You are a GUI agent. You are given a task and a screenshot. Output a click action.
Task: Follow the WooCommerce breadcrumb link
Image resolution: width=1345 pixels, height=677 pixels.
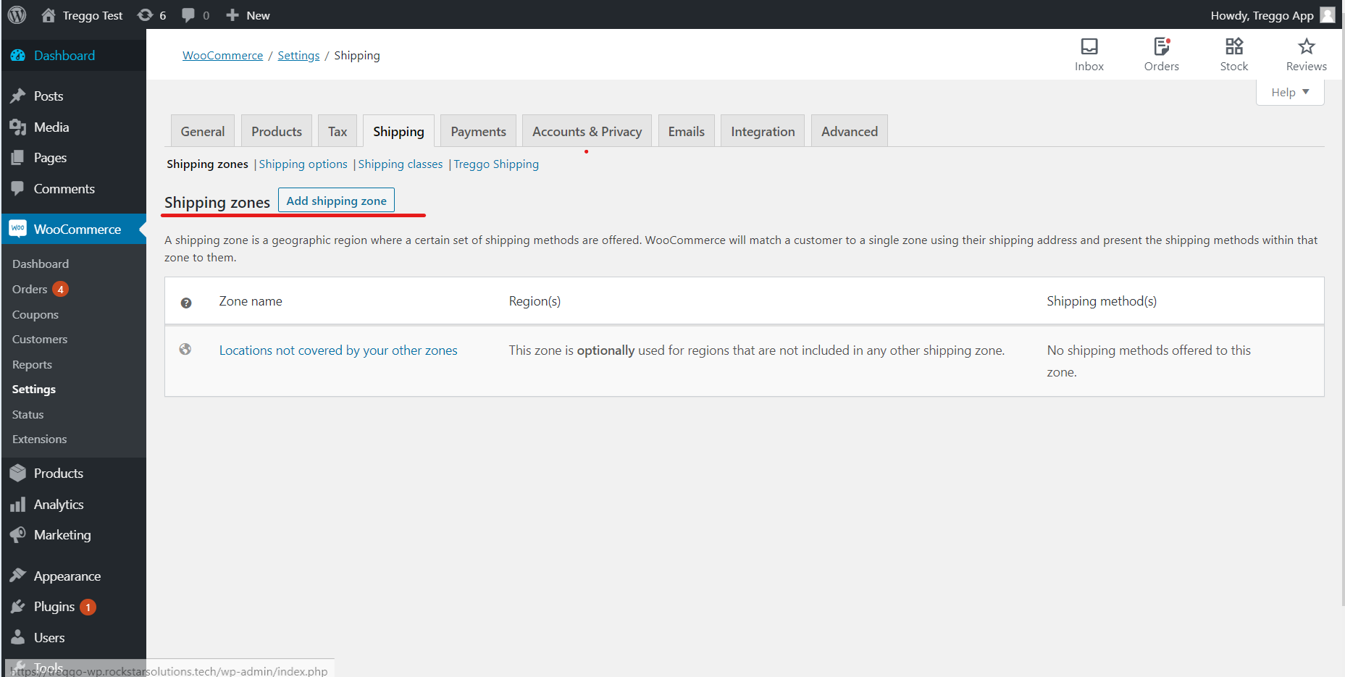coord(222,56)
